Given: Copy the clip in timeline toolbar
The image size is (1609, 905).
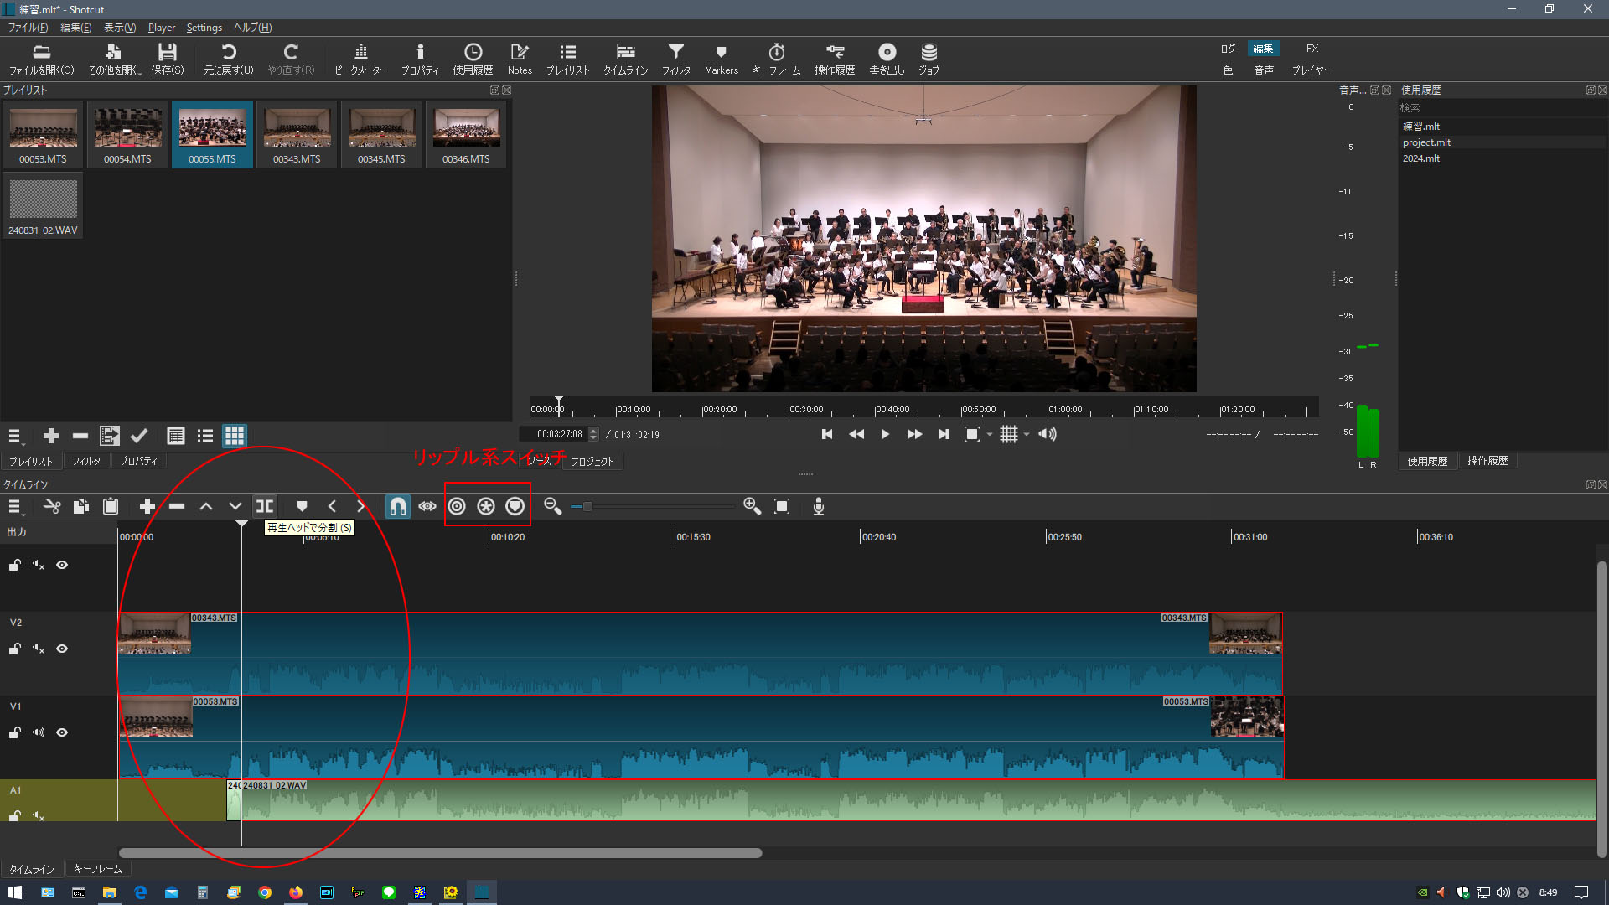Looking at the screenshot, I should pyautogui.click(x=81, y=506).
